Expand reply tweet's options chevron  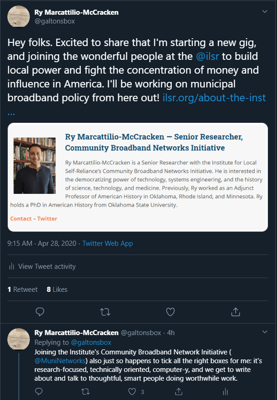tap(265, 332)
